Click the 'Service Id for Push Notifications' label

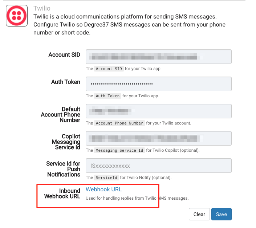[63, 169]
